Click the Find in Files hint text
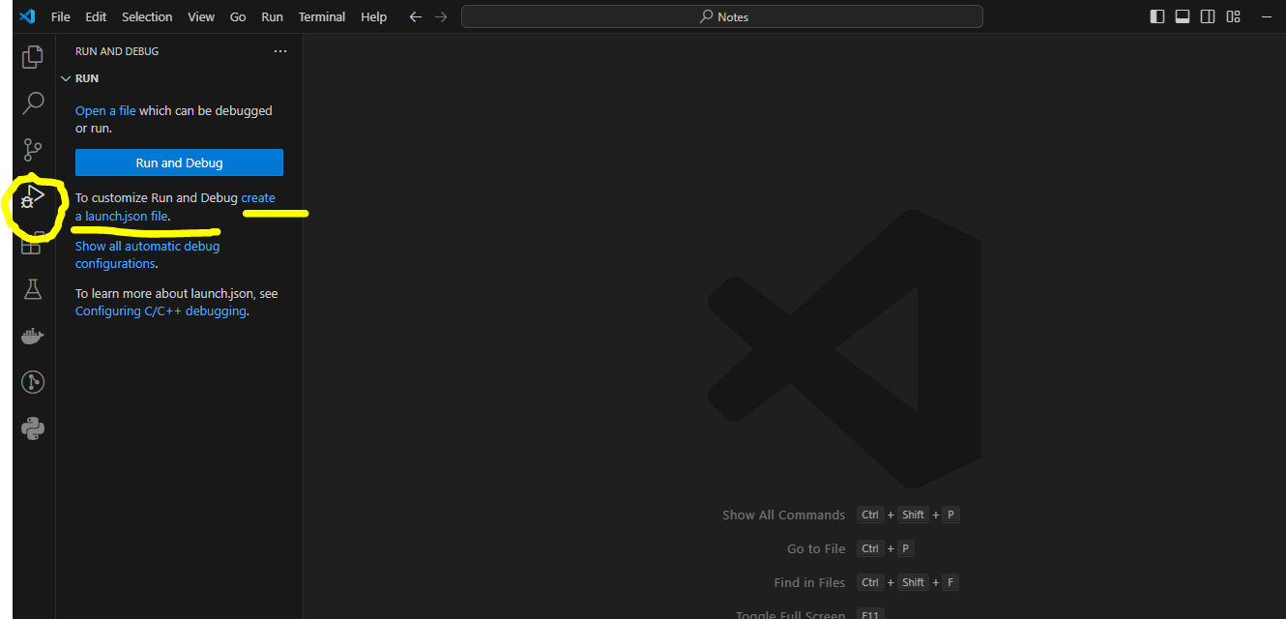The image size is (1286, 619). click(809, 582)
